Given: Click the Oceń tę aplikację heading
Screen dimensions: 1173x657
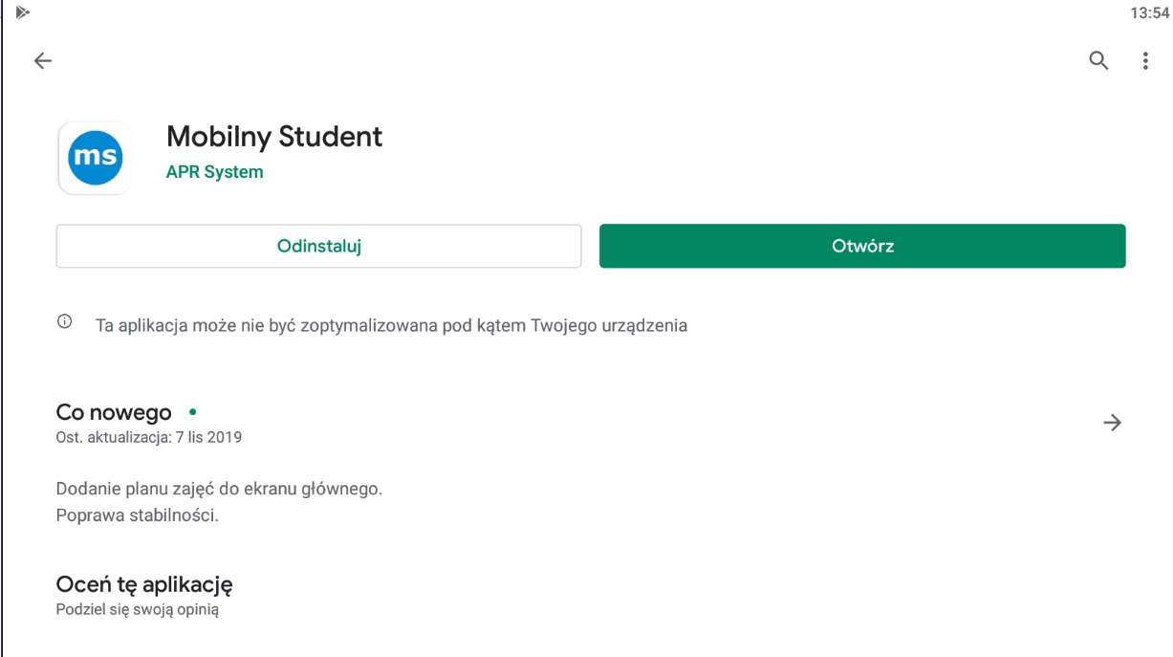Looking at the screenshot, I should [x=144, y=584].
